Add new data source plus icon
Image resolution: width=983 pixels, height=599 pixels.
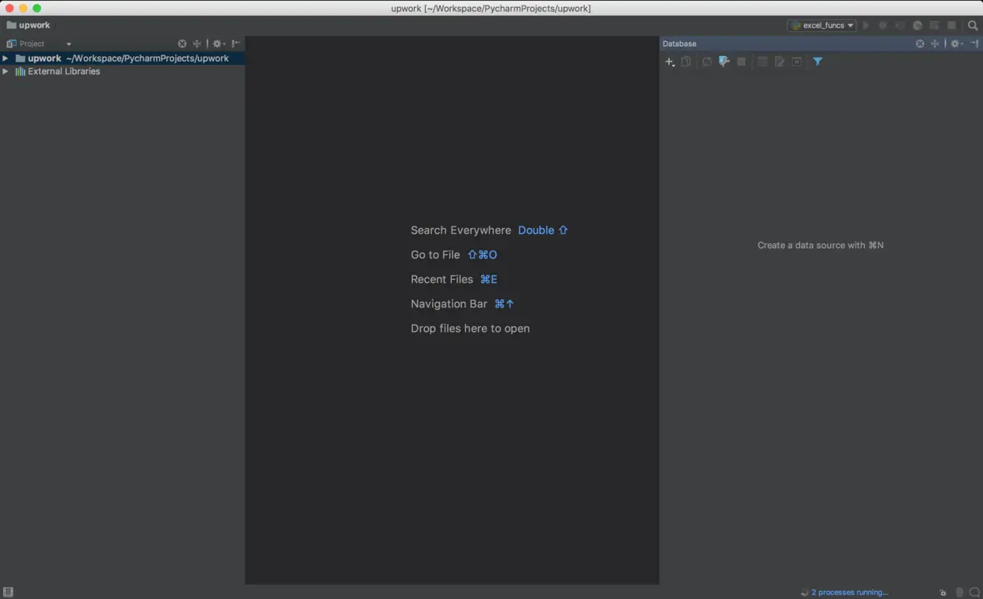click(x=670, y=62)
